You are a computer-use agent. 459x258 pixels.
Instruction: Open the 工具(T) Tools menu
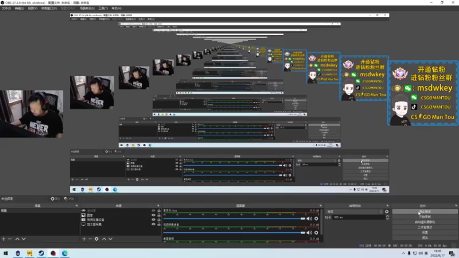[x=103, y=8]
